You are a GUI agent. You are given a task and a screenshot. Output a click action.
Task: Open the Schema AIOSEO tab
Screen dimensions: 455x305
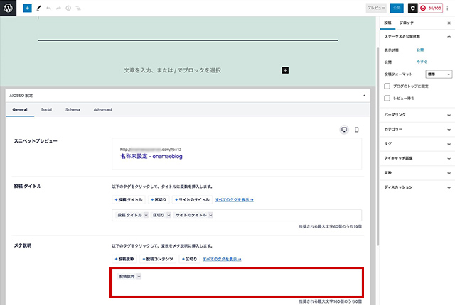click(x=73, y=110)
